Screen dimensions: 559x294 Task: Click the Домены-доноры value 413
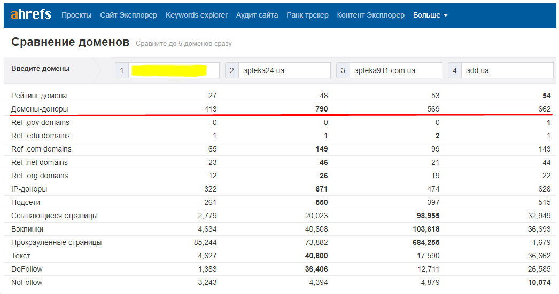[211, 109]
